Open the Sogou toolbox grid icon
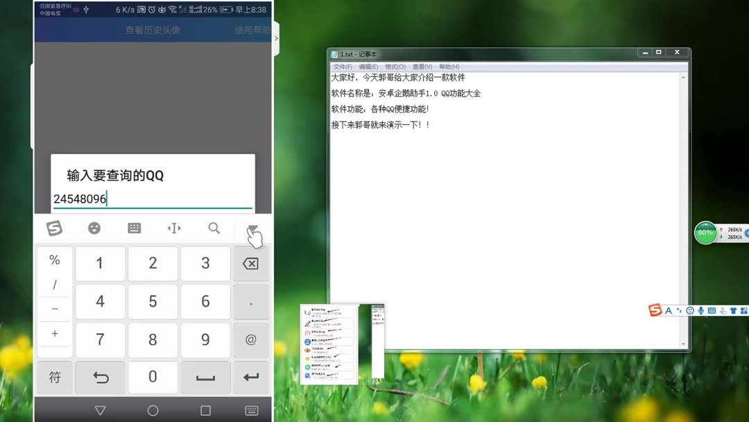This screenshot has width=749, height=422. 745,311
